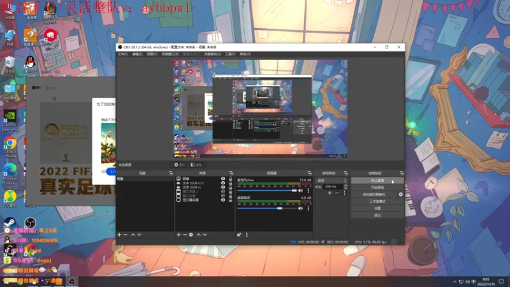Open OBS Settings from the Controls panel
The height and width of the screenshot is (287, 510).
click(377, 209)
